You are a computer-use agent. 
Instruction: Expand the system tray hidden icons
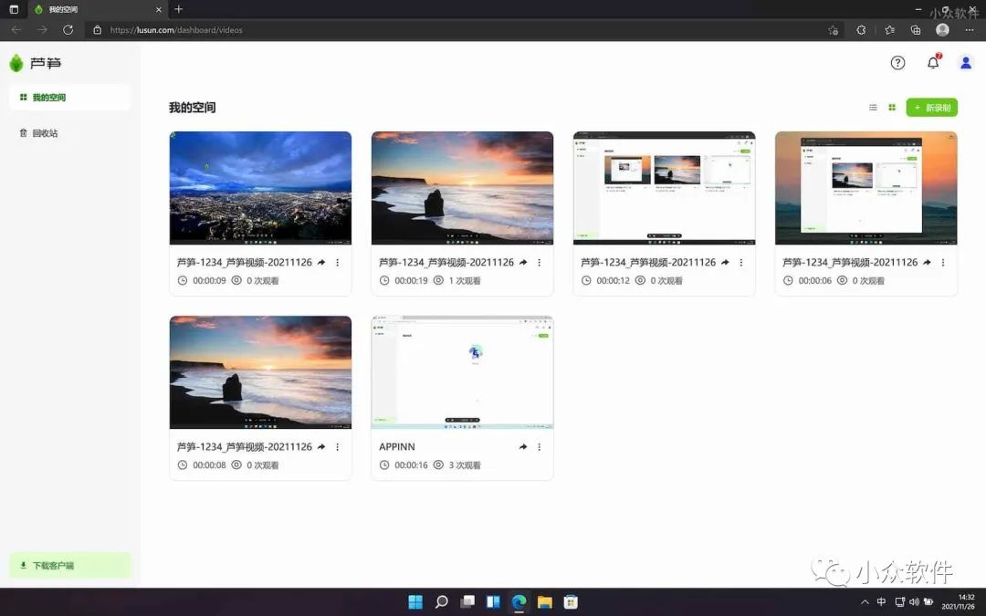click(865, 601)
